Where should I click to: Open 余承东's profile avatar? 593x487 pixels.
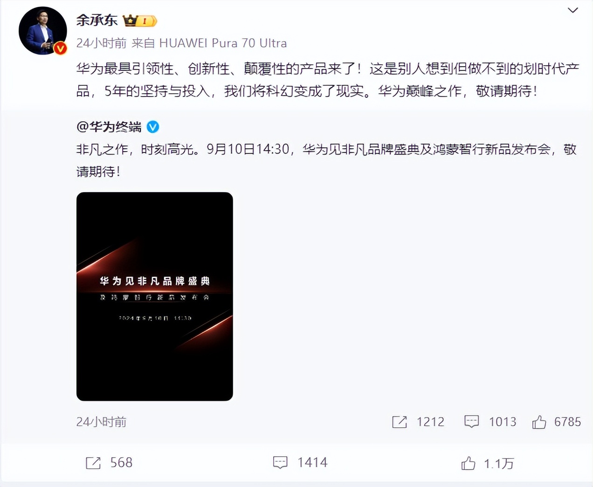coord(42,31)
